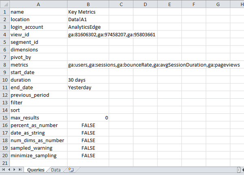
Task: Click the 'max_results' label cell
Action: 39,118
